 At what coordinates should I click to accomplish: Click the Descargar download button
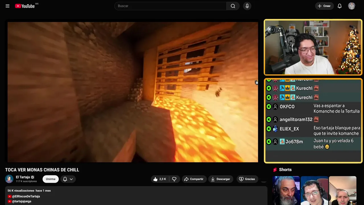pyautogui.click(x=221, y=179)
